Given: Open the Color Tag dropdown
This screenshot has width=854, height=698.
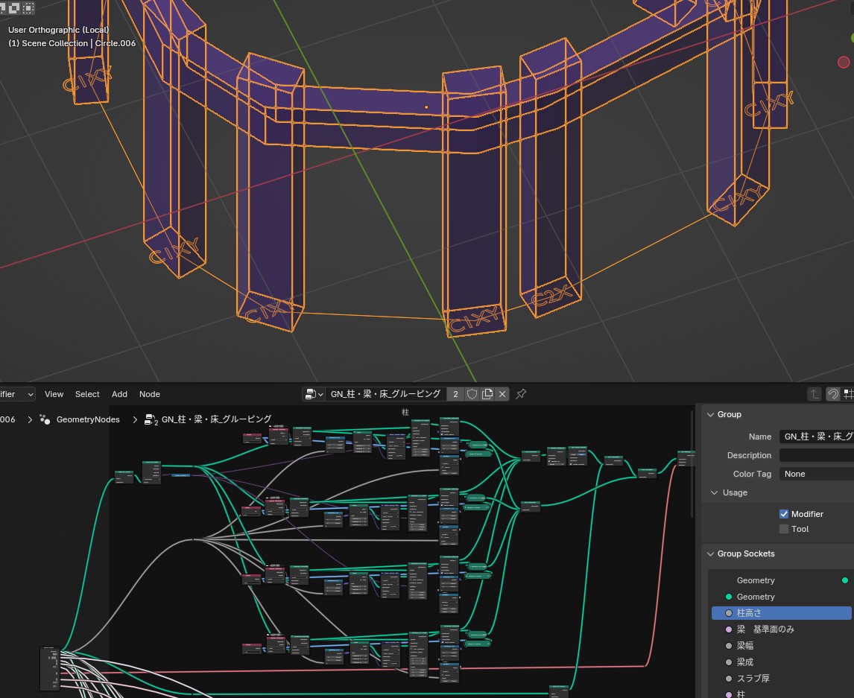Looking at the screenshot, I should (x=816, y=474).
